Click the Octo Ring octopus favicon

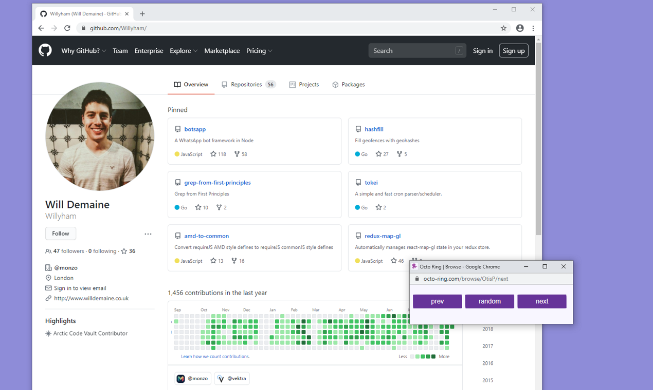pos(414,266)
